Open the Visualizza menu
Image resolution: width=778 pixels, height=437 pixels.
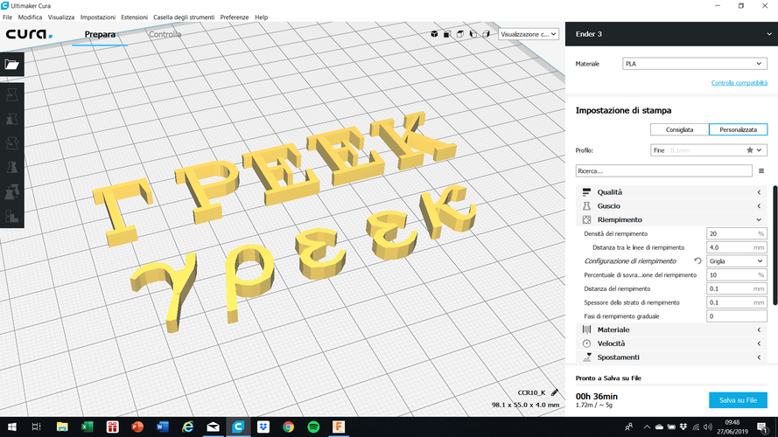[61, 17]
